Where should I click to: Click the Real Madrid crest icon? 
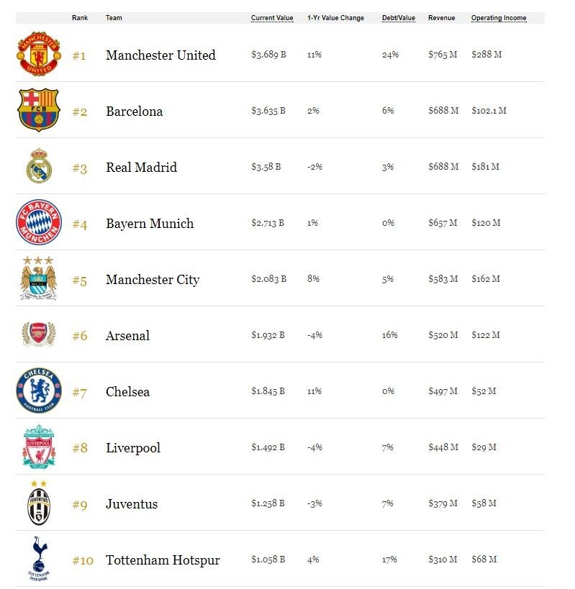click(39, 167)
